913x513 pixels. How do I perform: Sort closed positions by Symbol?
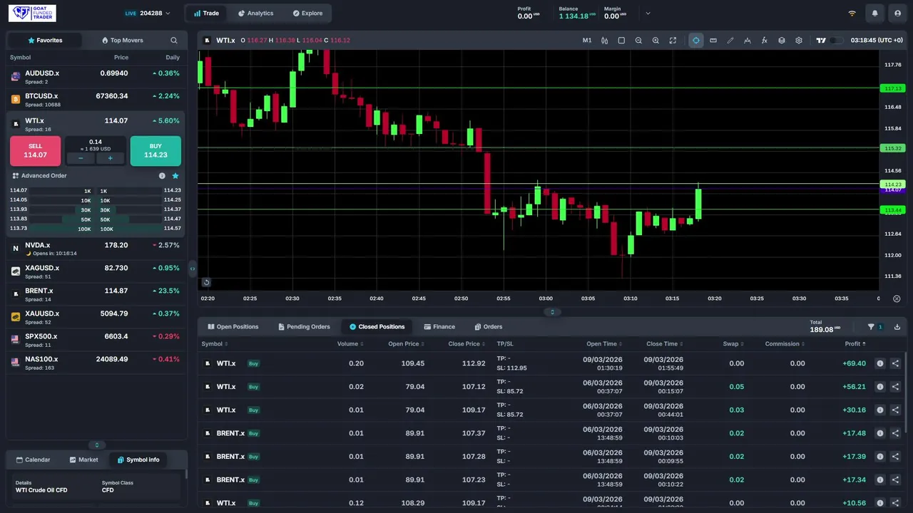(214, 344)
